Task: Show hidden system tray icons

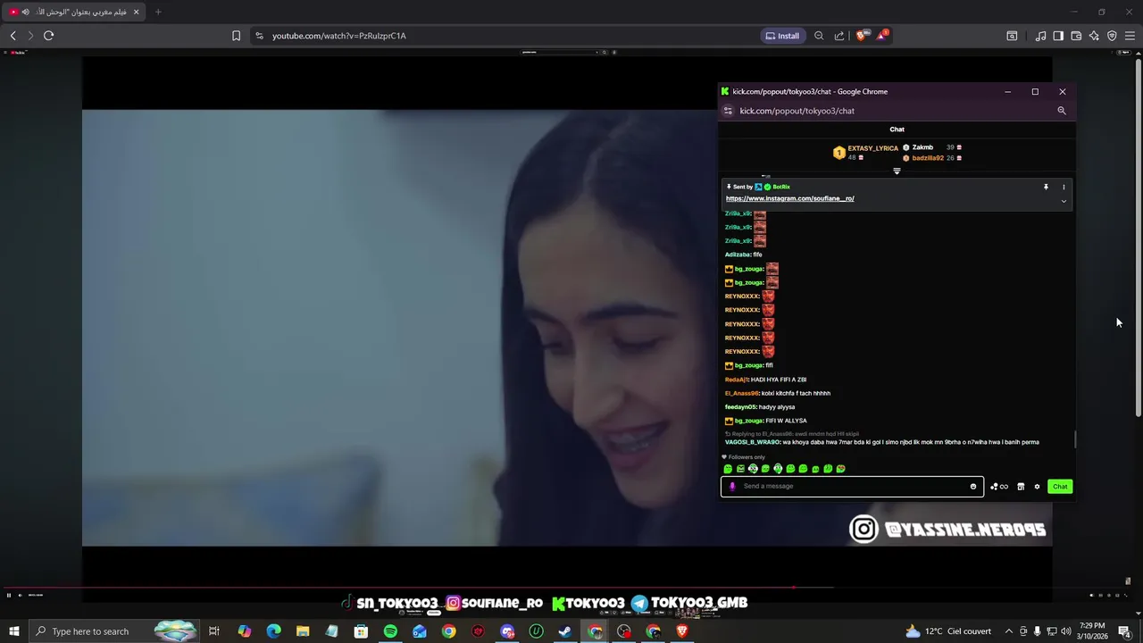Action: [1010, 631]
